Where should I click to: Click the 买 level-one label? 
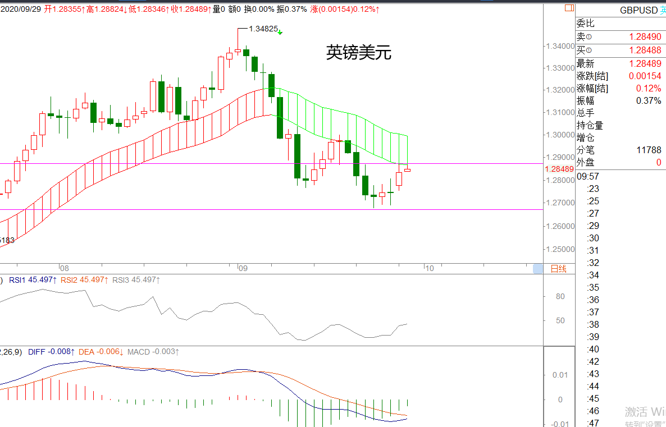(x=584, y=50)
